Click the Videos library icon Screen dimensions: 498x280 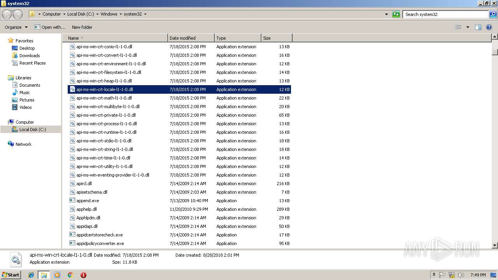click(15, 107)
